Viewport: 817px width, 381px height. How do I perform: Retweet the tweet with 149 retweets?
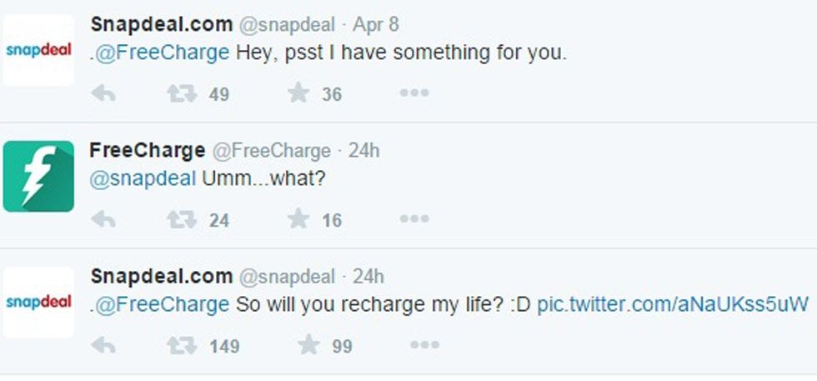181,345
